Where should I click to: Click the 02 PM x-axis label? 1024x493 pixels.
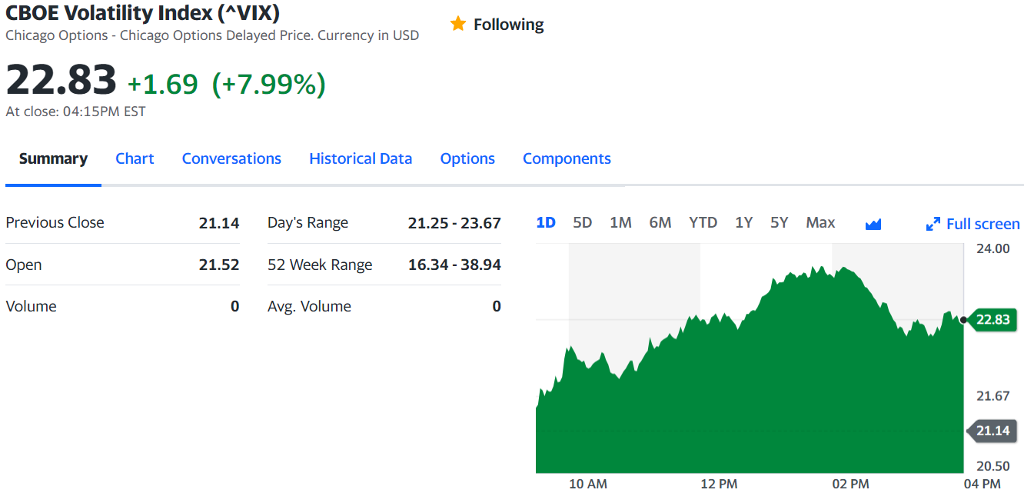click(x=850, y=484)
